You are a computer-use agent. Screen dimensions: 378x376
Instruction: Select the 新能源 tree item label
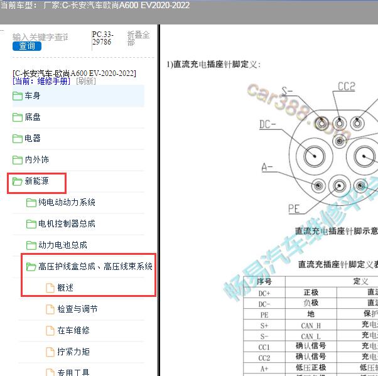click(x=36, y=181)
